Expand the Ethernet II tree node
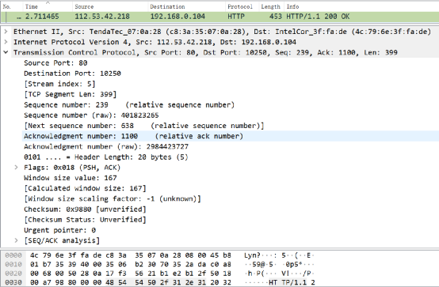This screenshot has width=439, height=287. [6, 32]
